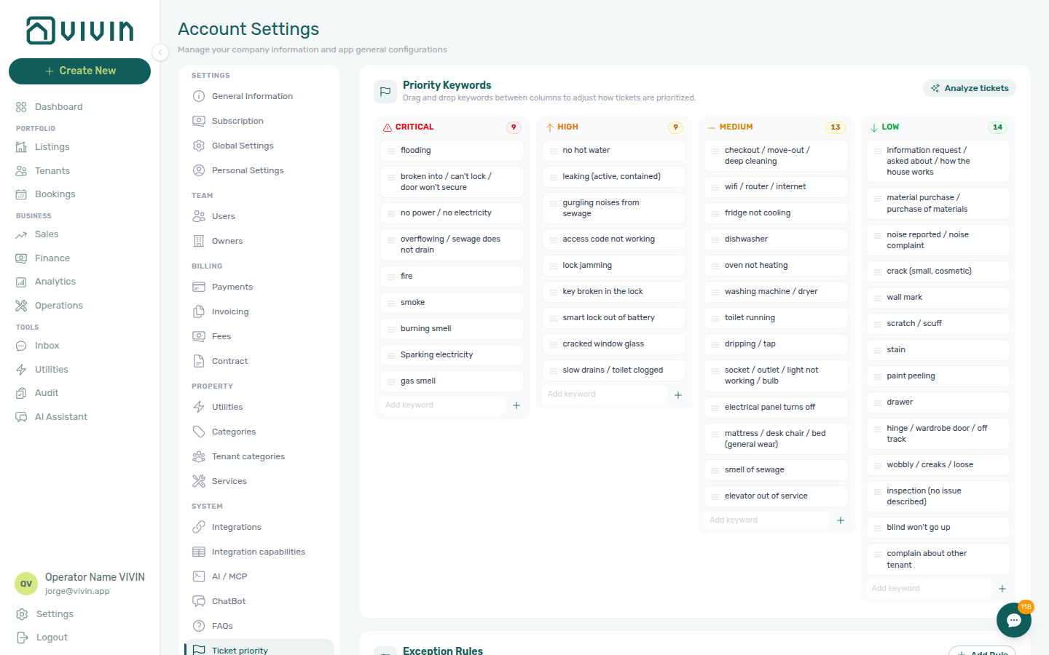Click the 'elevator out of service' keyword

776,496
